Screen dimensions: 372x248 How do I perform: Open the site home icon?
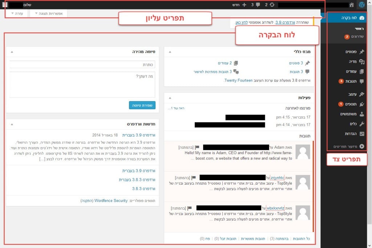click(352, 5)
